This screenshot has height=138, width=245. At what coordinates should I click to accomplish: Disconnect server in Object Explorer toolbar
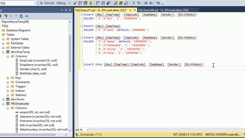pos(6,16)
